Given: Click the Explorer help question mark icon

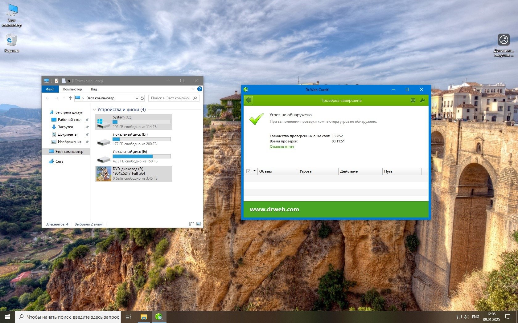Looking at the screenshot, I should pos(200,89).
